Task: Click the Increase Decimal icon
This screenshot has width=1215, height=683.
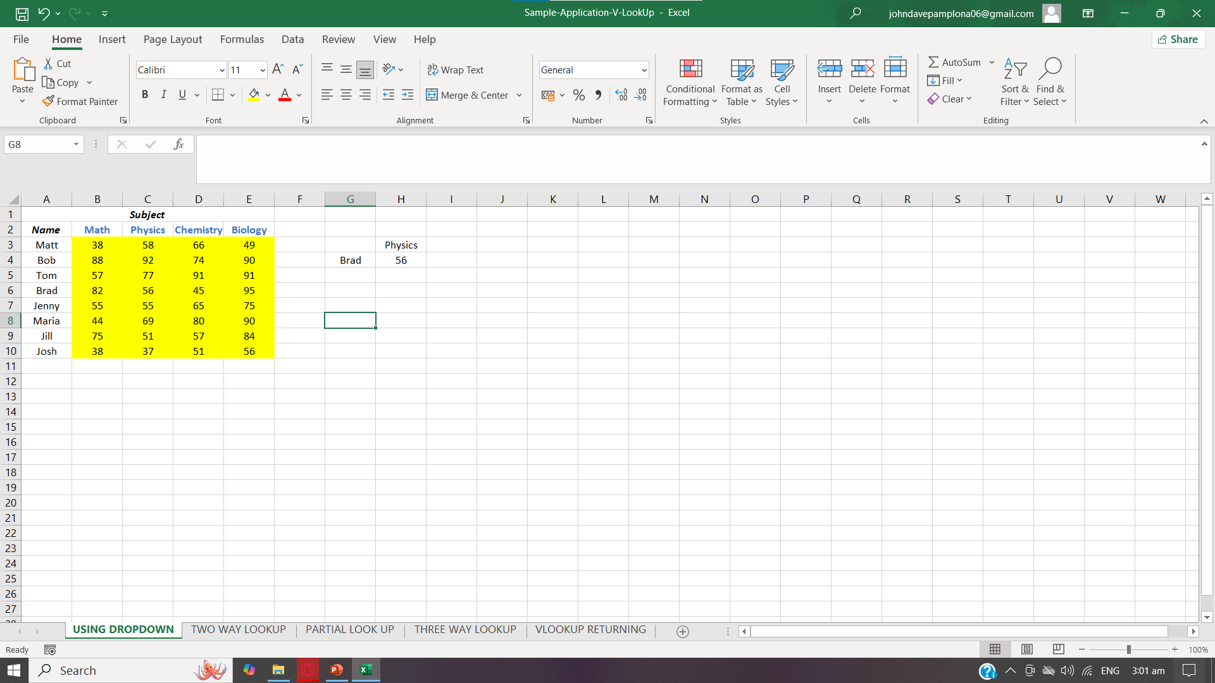Action: click(x=621, y=95)
